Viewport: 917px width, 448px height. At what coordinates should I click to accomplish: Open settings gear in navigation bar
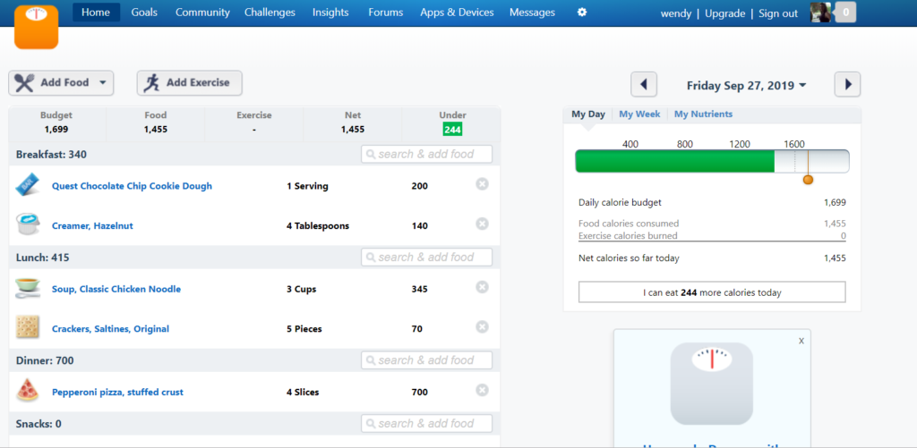[x=582, y=13]
